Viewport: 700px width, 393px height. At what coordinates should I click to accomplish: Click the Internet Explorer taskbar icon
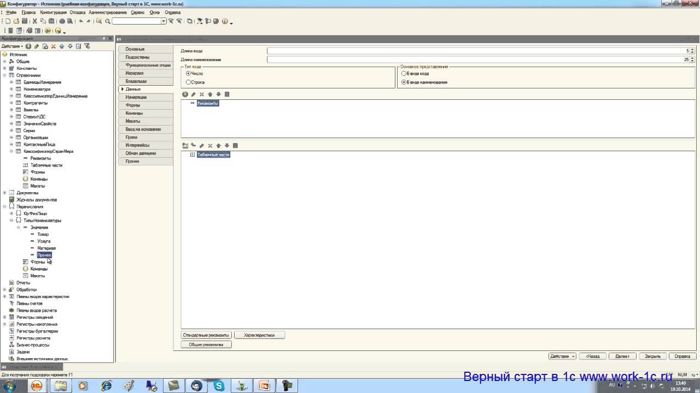point(106,386)
